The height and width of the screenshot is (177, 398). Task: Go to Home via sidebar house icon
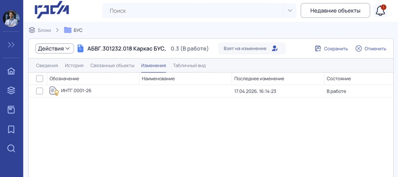pyautogui.click(x=11, y=71)
